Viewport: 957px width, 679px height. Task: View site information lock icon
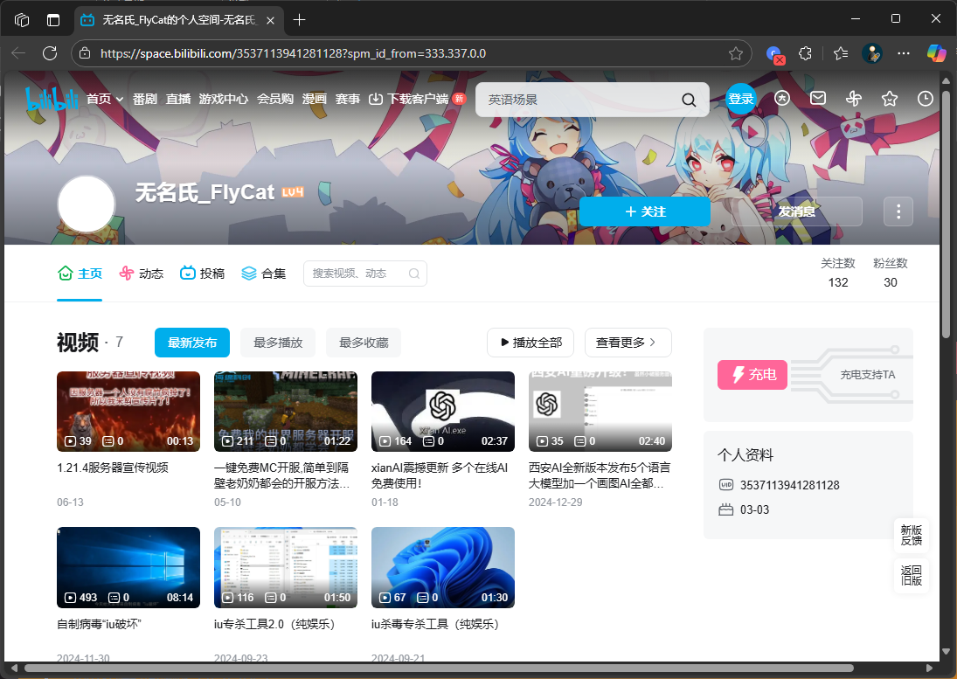86,53
